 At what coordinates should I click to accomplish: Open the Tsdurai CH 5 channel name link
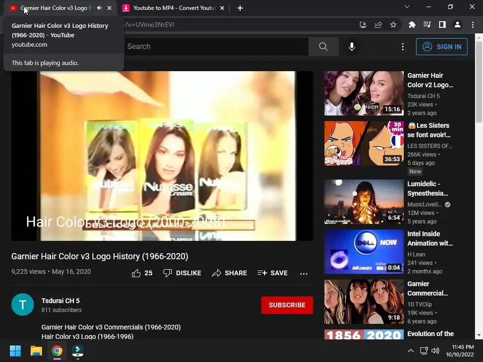pyautogui.click(x=60, y=301)
